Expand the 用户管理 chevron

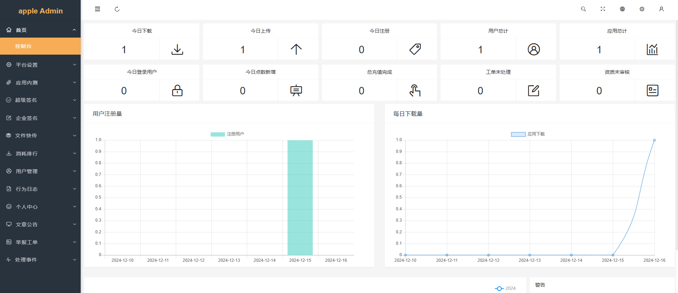(x=75, y=171)
